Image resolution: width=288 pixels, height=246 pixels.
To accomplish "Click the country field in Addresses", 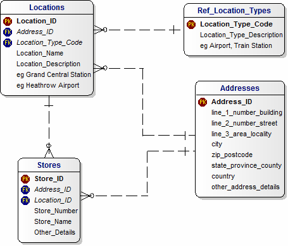I will (223, 177).
